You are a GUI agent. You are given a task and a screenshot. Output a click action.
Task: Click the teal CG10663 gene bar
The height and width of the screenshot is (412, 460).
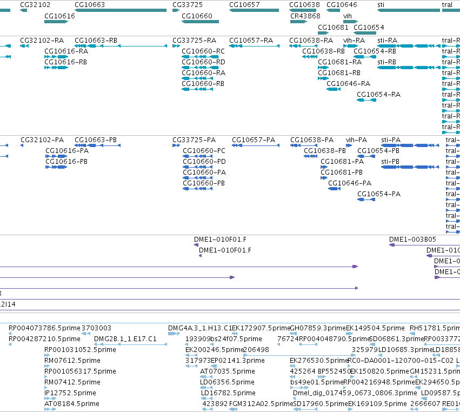pyautogui.click(x=121, y=10)
